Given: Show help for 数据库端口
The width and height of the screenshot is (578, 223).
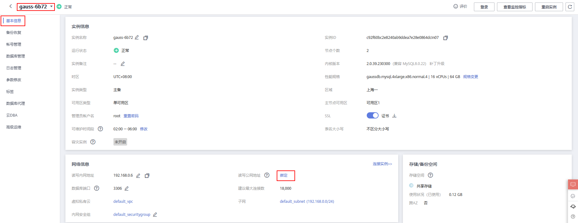Looking at the screenshot, I should click(97, 188).
